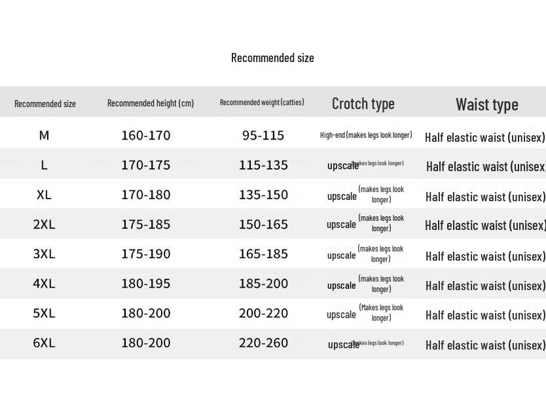Click the "Waist type" column header
Screen dimensions: 546x409
coord(486,104)
